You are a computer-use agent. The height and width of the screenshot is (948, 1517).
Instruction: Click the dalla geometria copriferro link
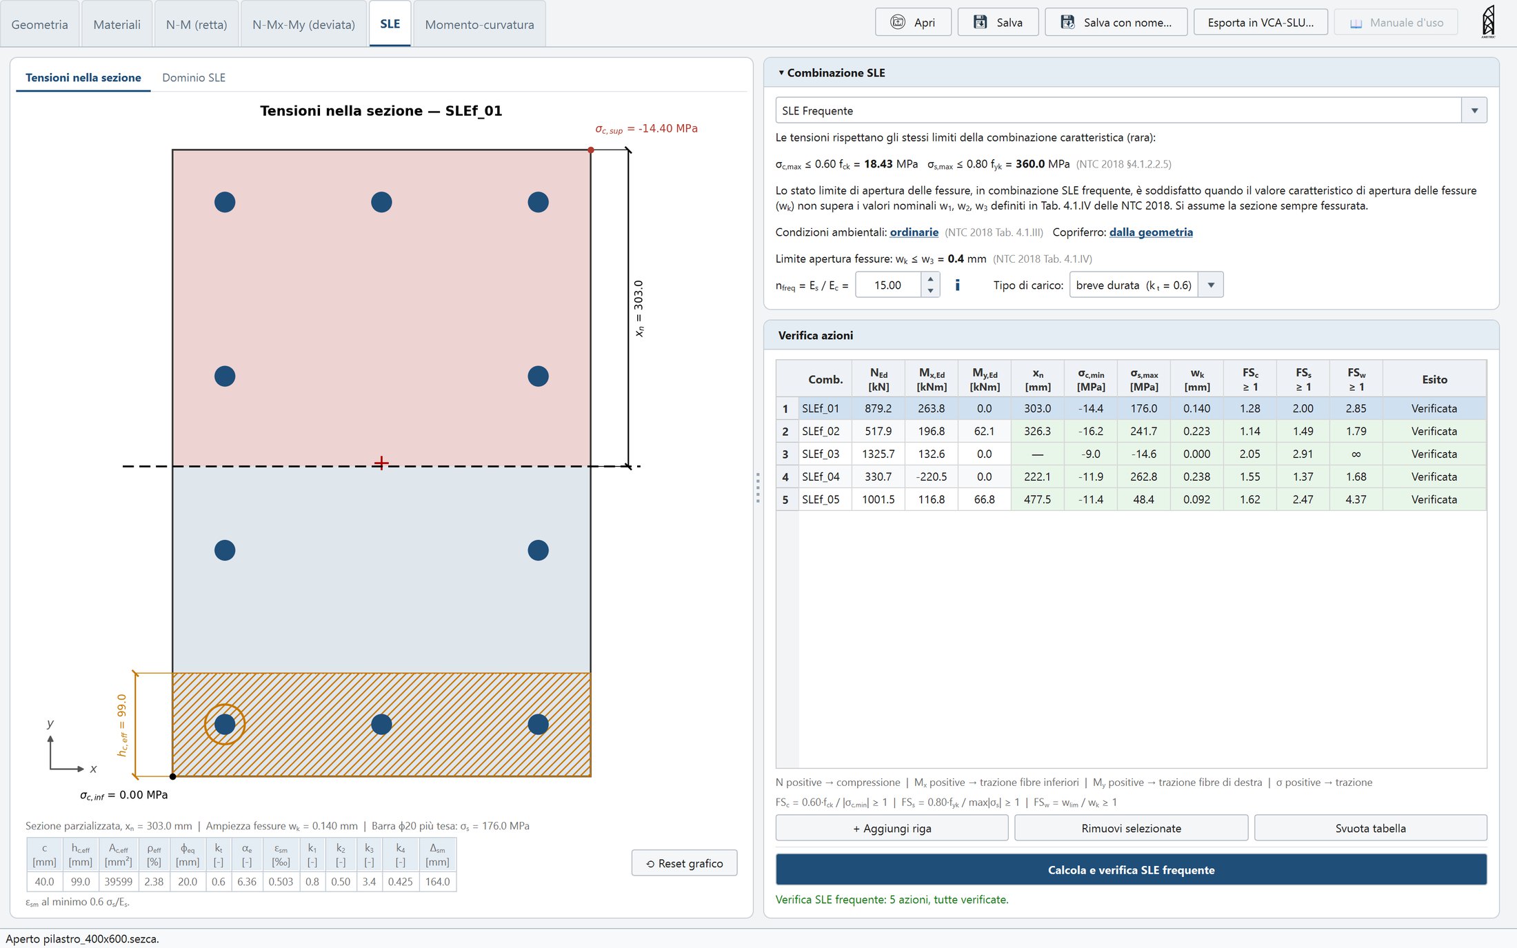1151,232
